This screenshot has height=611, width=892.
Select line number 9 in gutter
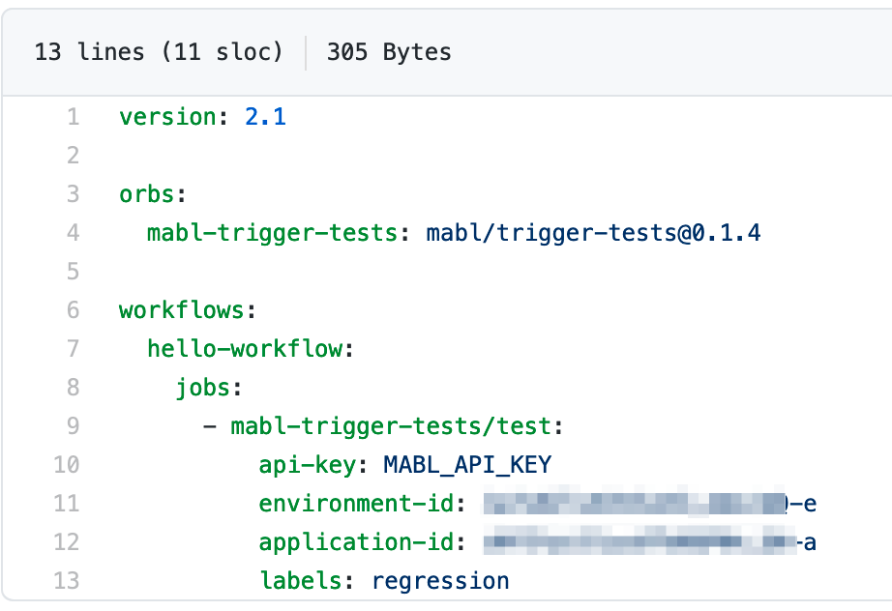click(x=73, y=426)
